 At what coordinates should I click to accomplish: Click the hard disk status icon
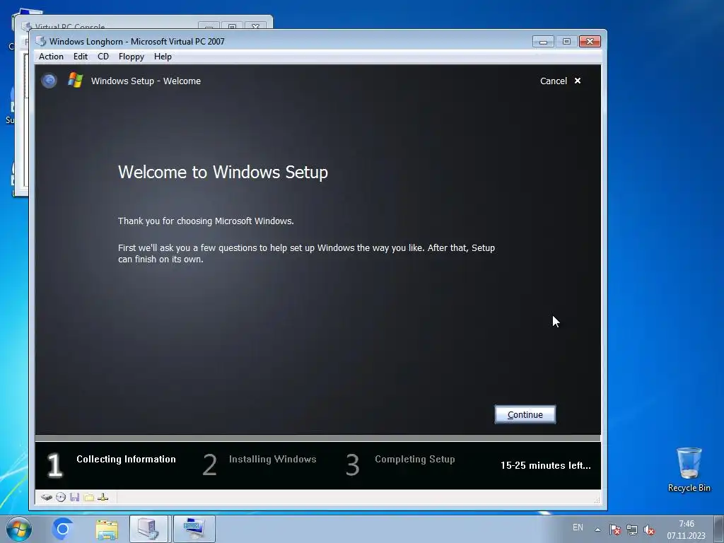pos(46,497)
